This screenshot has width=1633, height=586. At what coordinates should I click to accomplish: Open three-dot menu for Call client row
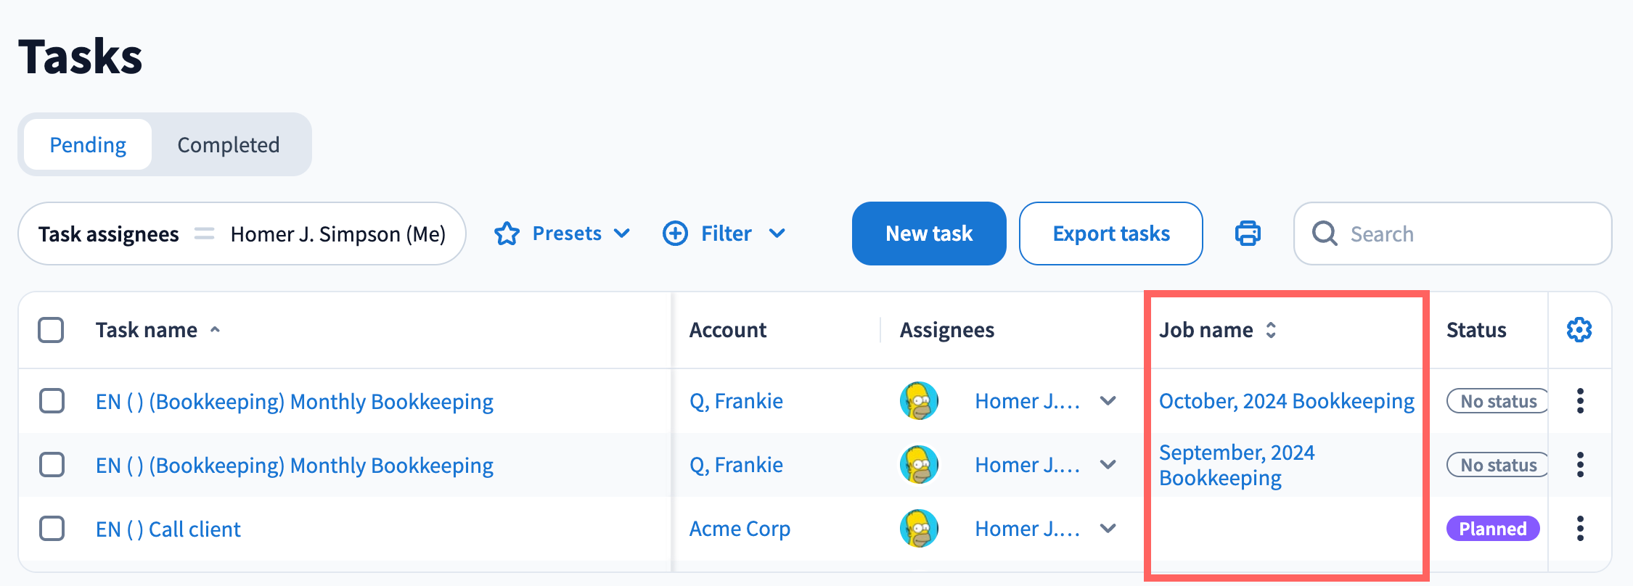1580,529
